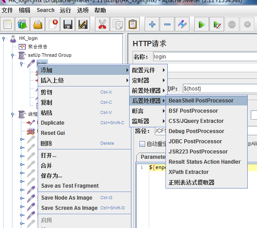The image size is (257, 228).
Task: Start test with no pauses icon
Action: click(x=217, y=24)
